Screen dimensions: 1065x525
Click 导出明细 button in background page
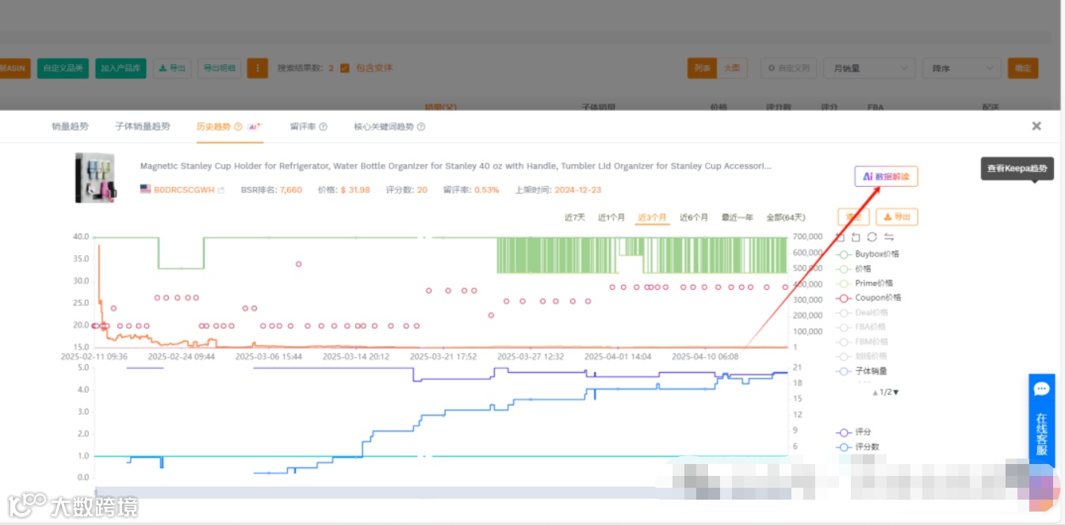point(219,68)
